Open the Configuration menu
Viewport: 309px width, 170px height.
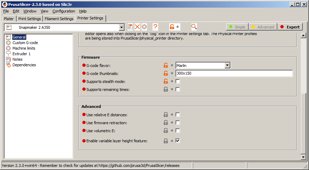coord(64,11)
